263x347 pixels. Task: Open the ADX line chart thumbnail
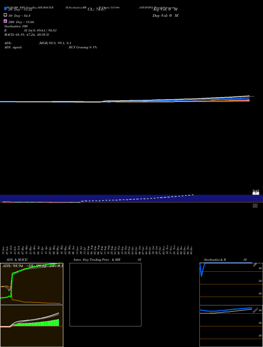point(32,284)
